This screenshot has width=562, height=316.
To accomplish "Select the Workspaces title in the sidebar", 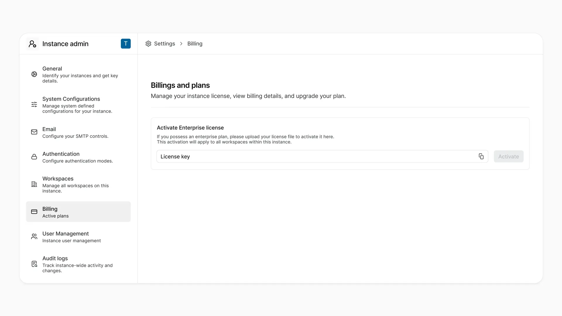I will point(58,179).
